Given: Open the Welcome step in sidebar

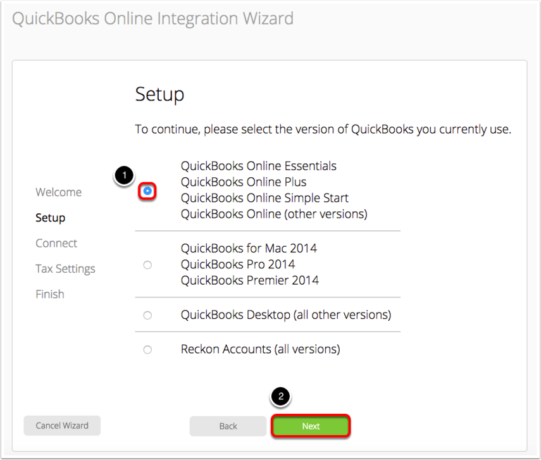Looking at the screenshot, I should pos(59,192).
